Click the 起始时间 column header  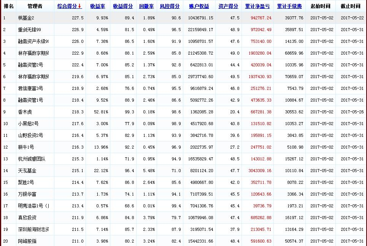coord(321,6)
